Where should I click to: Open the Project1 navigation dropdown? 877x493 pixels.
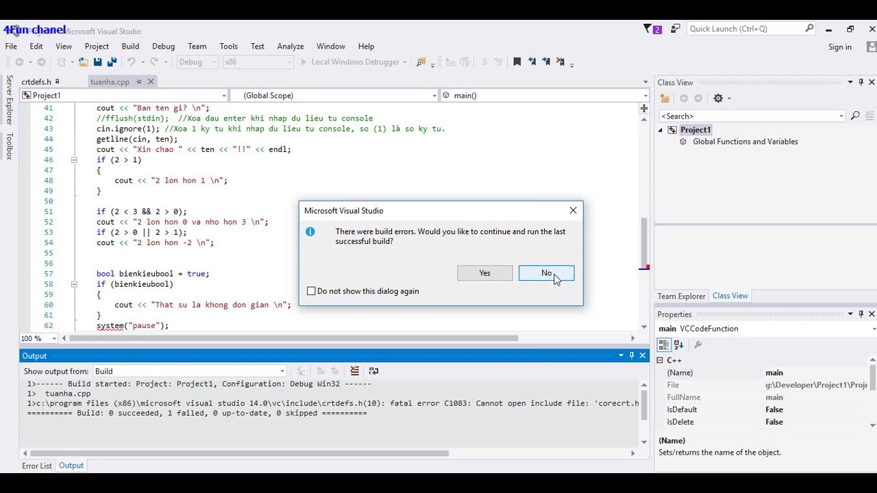point(123,95)
